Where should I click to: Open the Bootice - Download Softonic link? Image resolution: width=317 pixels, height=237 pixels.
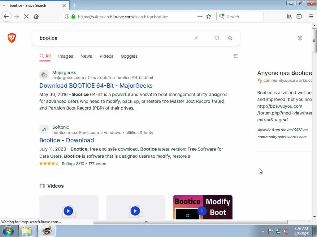(x=67, y=140)
